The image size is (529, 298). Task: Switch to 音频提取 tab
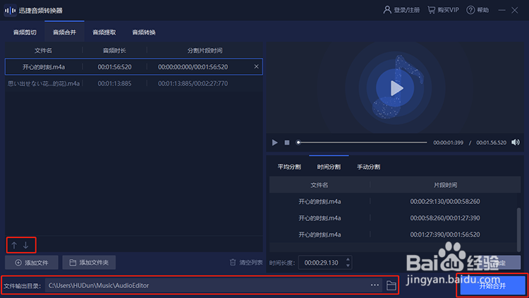[x=104, y=32]
